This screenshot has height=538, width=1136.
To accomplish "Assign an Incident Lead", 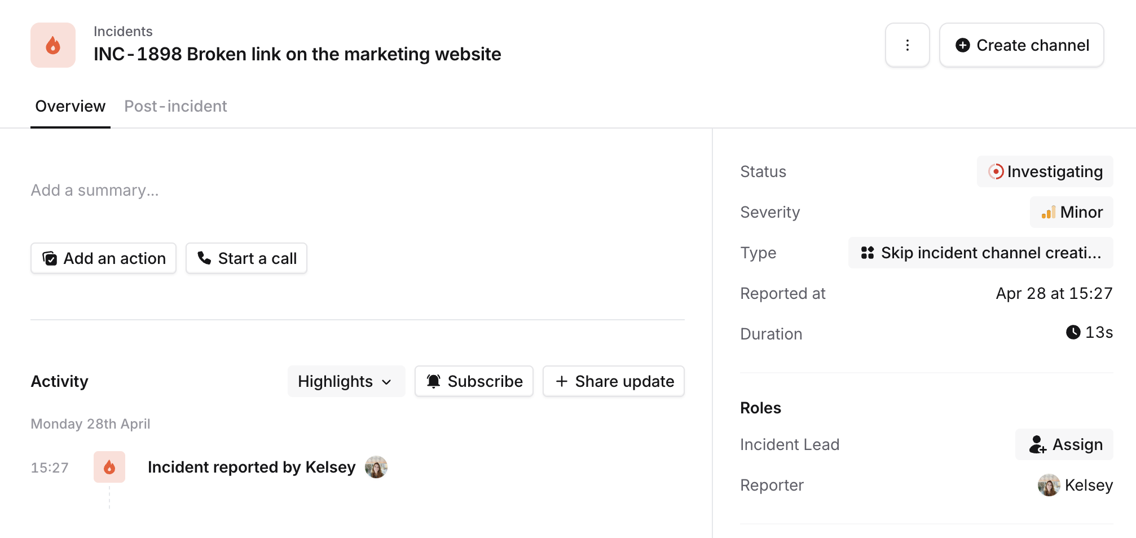I will pos(1064,444).
